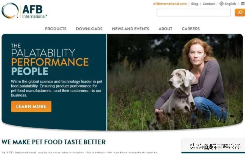The width and height of the screenshot is (245, 154).
Task: Open the Blog link
Action: click(195, 4)
